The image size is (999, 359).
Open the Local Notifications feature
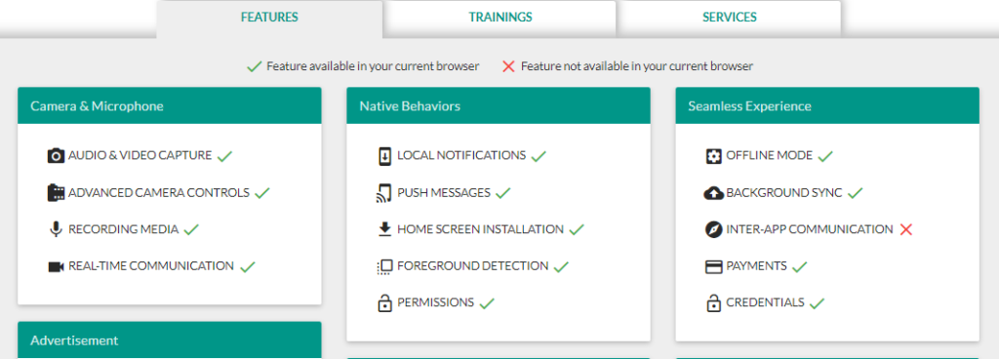(461, 155)
